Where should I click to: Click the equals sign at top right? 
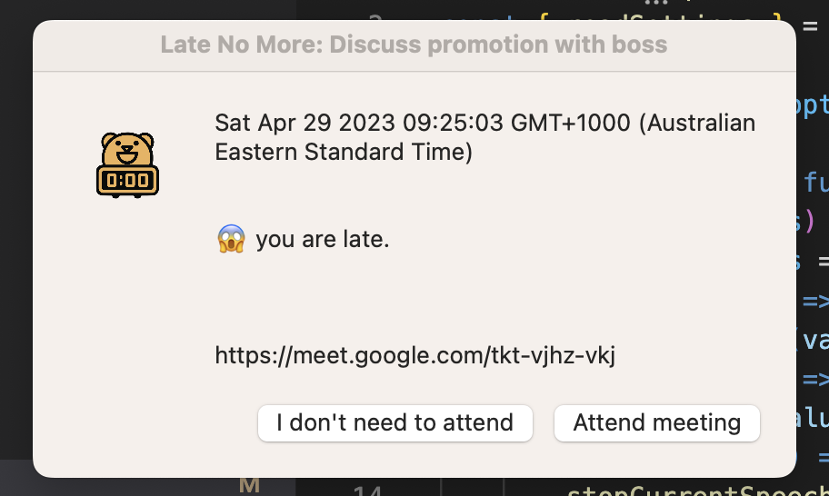(810, 25)
